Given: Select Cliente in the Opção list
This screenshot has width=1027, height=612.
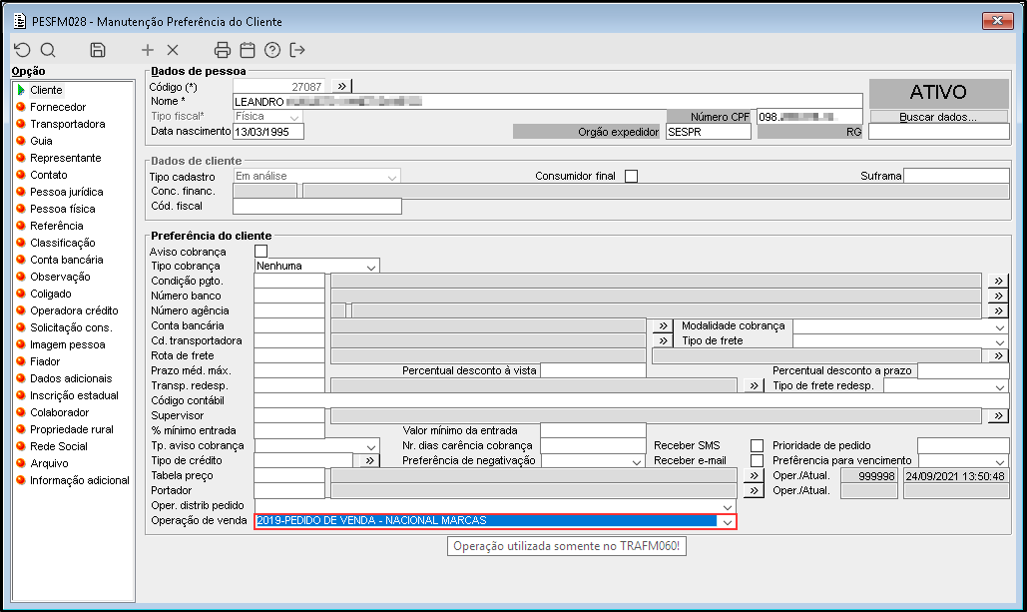Looking at the screenshot, I should (x=46, y=90).
